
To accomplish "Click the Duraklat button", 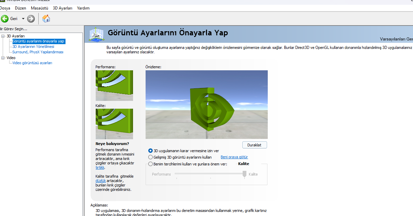I will (x=255, y=145).
